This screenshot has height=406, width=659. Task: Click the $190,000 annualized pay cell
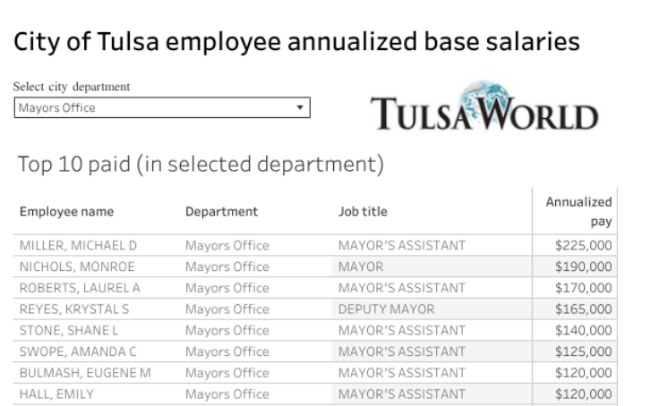(x=583, y=266)
